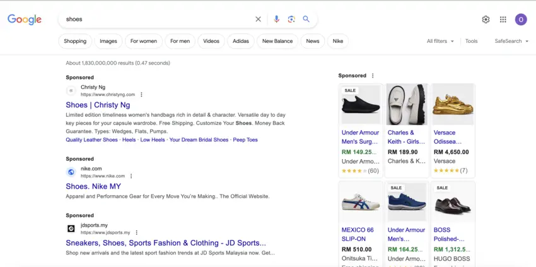Clear the search box with X icon
Viewport: 536px width, 267px height.
coord(258,19)
